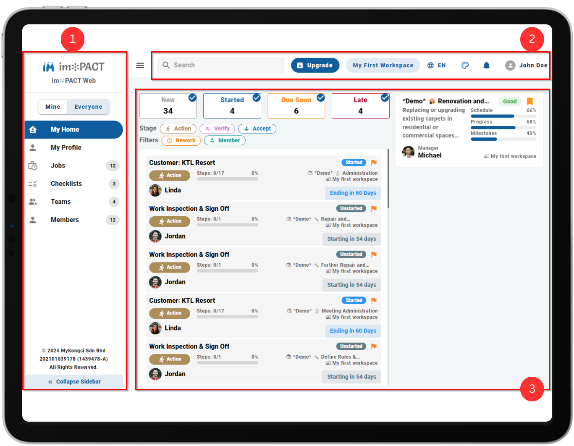The image size is (574, 446).
Task: Click the flag icon on first KTL Resort job
Action: tap(374, 163)
